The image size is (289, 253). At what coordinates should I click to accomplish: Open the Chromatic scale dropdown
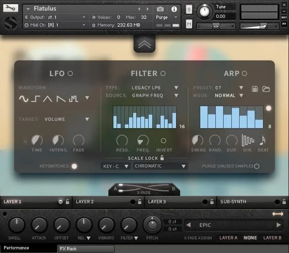coord(160,166)
